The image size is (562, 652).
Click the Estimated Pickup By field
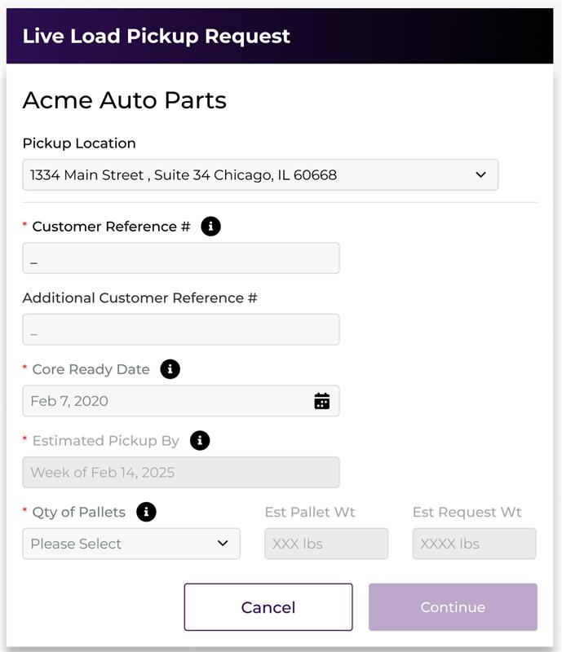click(x=180, y=473)
